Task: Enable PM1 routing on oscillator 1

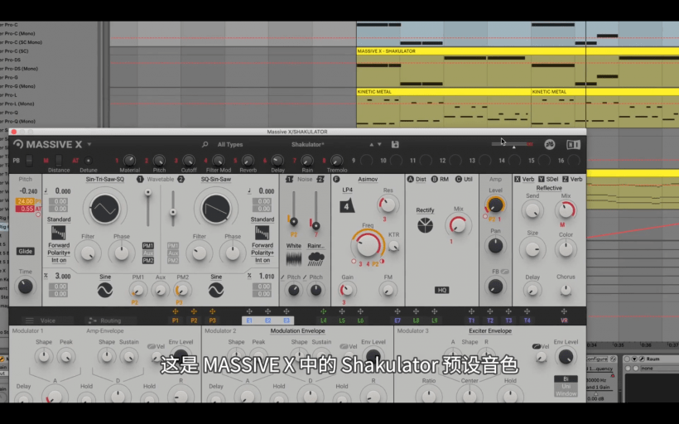Action: (148, 246)
